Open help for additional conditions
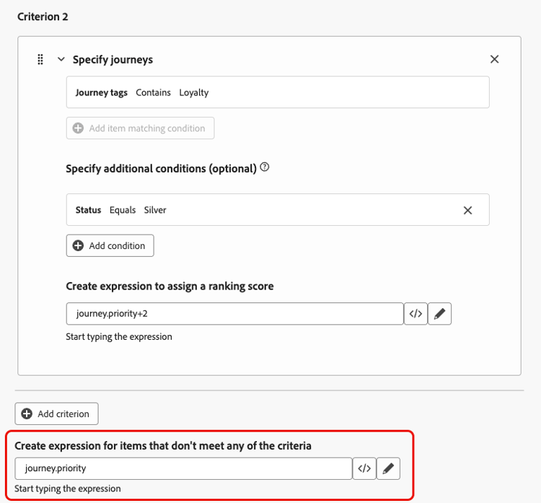Screen dimensions: 541x503 pos(265,167)
